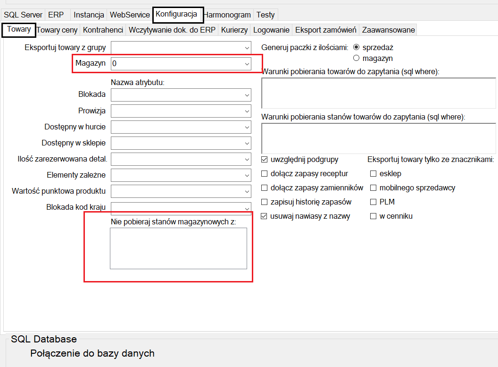The width and height of the screenshot is (498, 367).
Task: Open the Blokada attribute dropdown
Action: (x=247, y=95)
